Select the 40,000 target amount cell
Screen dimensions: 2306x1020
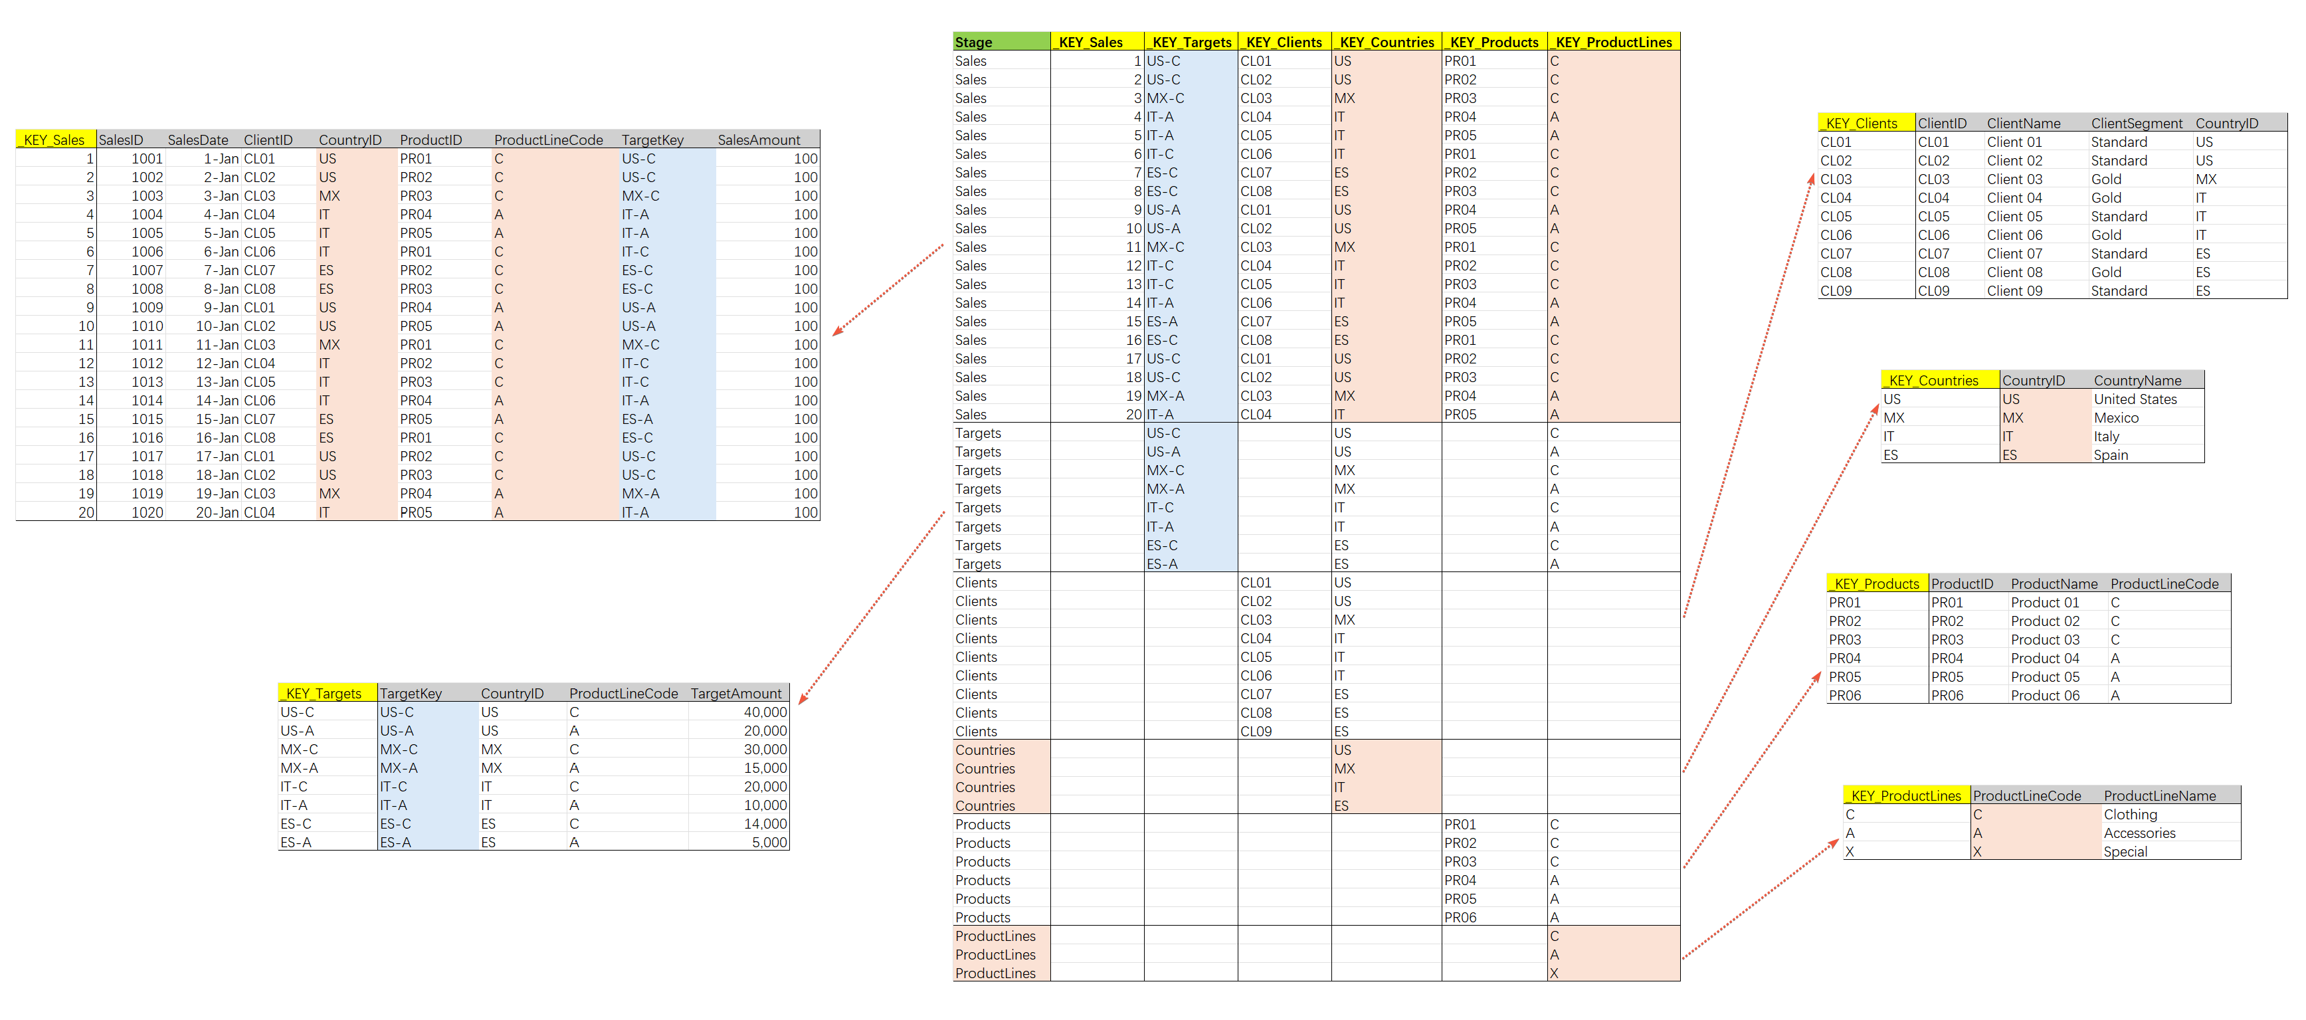point(765,712)
